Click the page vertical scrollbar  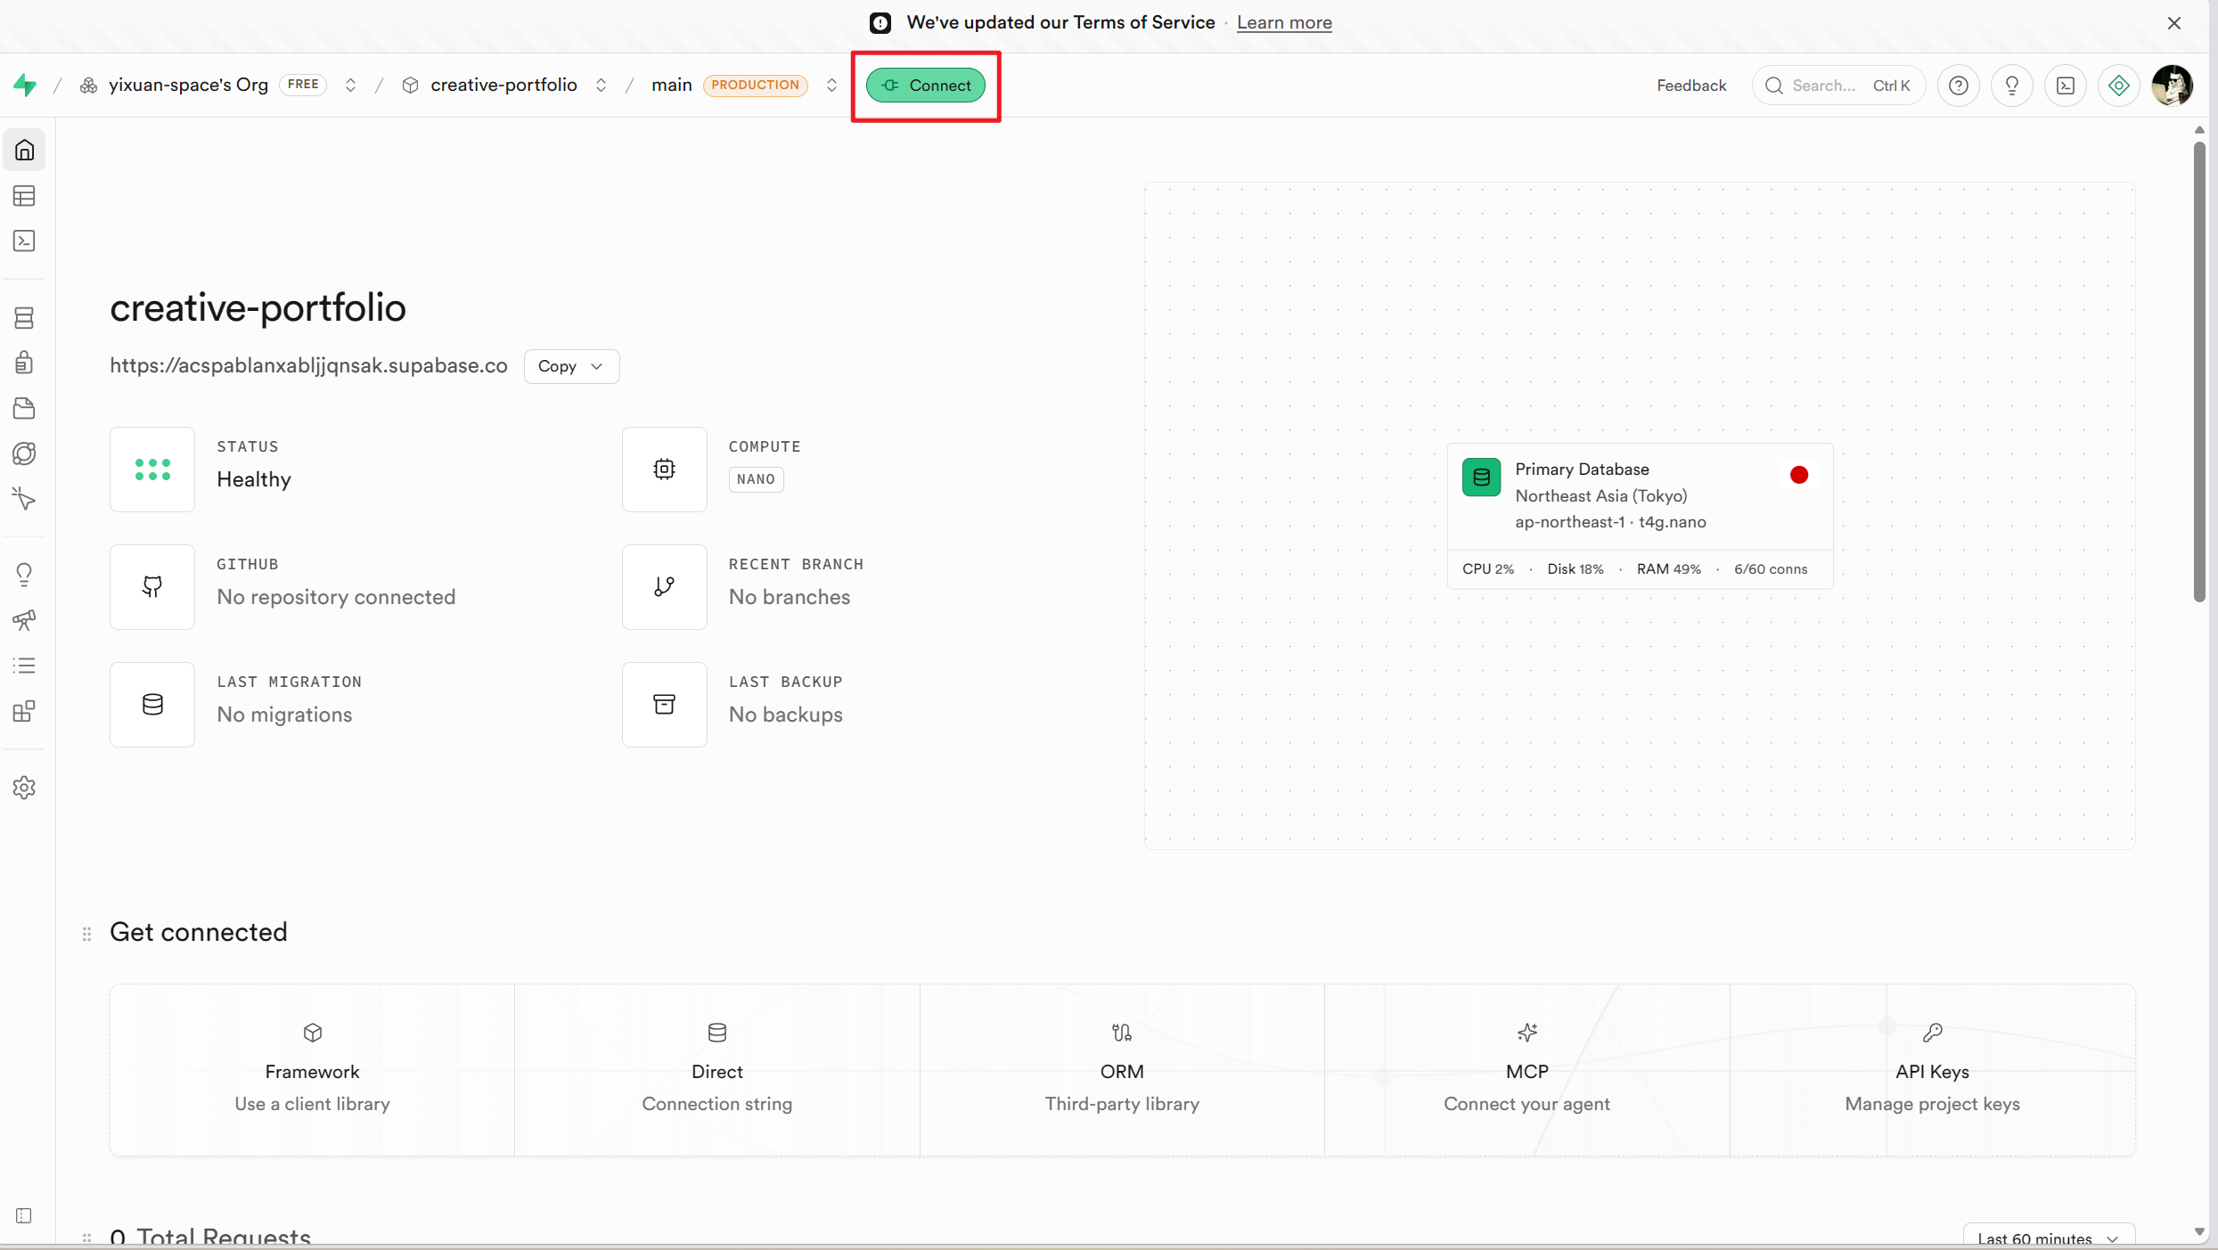coord(2199,371)
